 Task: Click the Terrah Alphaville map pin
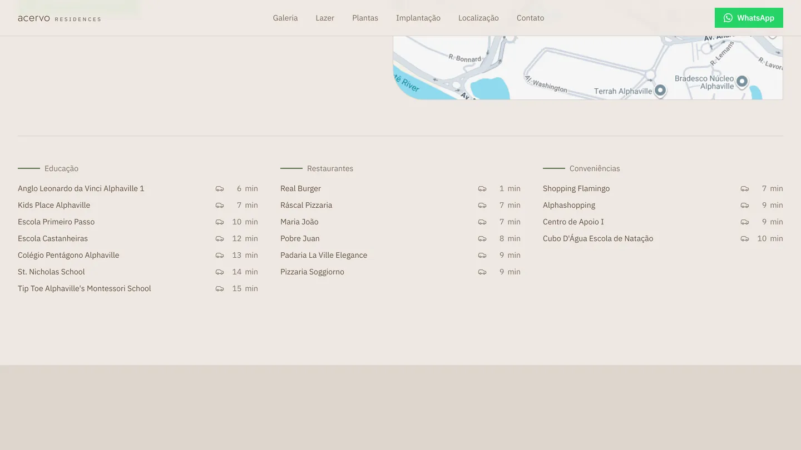coord(660,90)
